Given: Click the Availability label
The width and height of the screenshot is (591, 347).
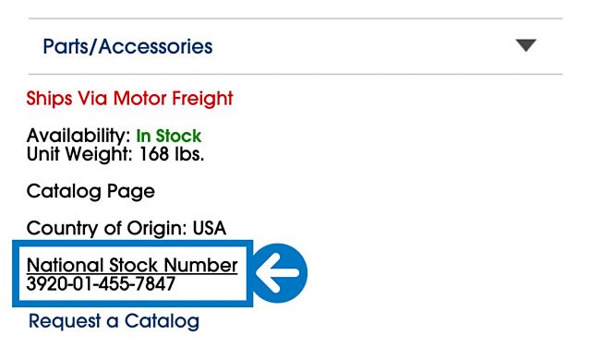Looking at the screenshot, I should coord(78,136).
